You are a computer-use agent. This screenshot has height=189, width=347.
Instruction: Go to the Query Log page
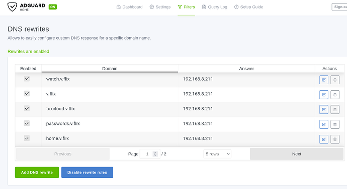pyautogui.click(x=214, y=7)
